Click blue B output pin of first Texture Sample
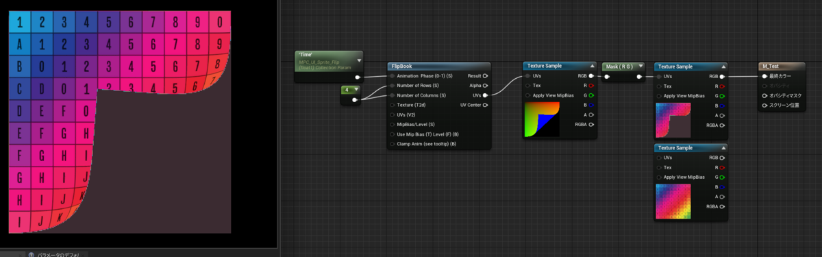Viewport: 822px width, 257px height. click(x=590, y=105)
